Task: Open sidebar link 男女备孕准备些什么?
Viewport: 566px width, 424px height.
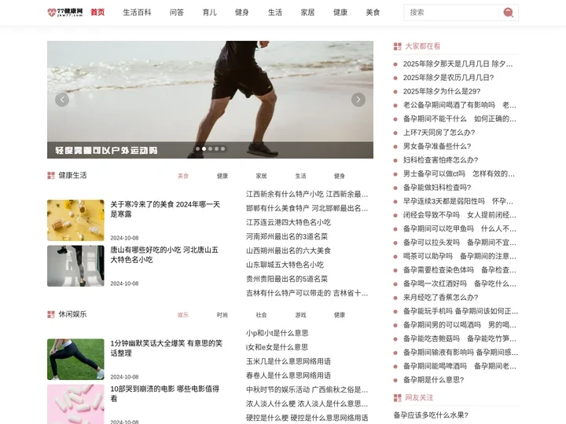Action: coord(437,146)
